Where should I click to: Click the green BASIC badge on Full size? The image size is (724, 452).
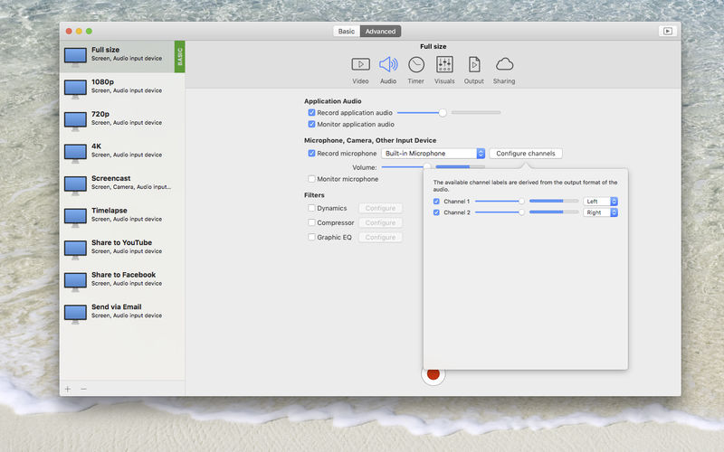point(179,56)
